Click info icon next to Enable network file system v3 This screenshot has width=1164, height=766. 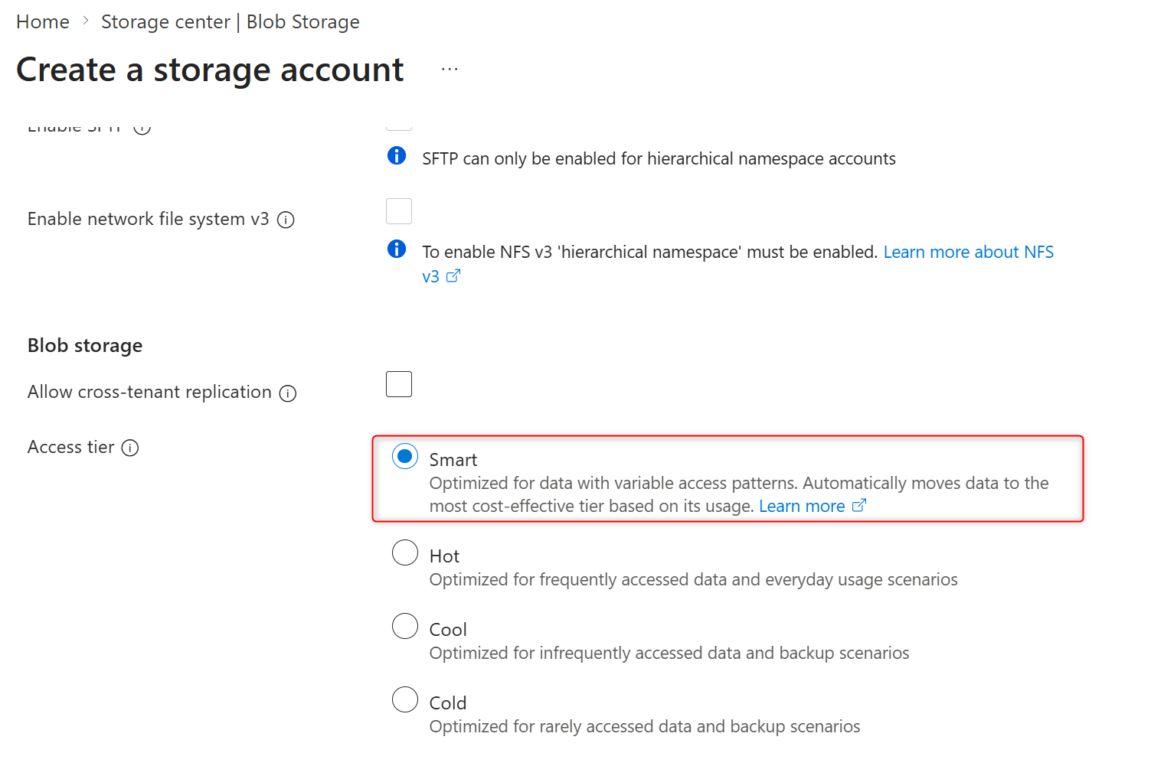point(286,220)
